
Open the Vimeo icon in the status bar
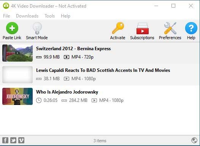pyautogui.click(x=21, y=140)
